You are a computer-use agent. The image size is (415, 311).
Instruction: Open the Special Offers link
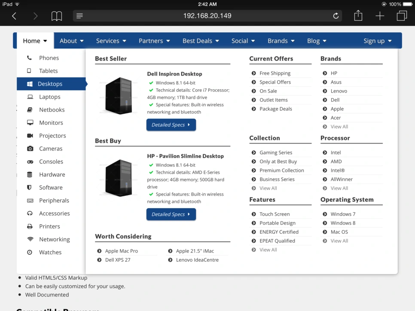(x=275, y=82)
